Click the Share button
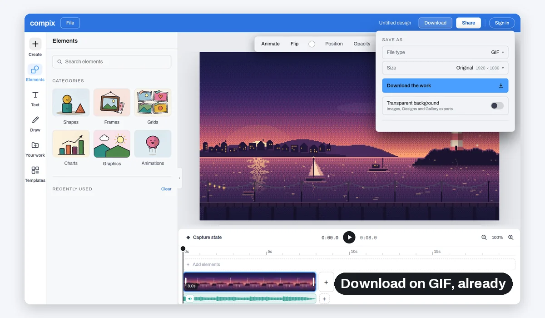Screen dimensions: 545x318 (468, 23)
